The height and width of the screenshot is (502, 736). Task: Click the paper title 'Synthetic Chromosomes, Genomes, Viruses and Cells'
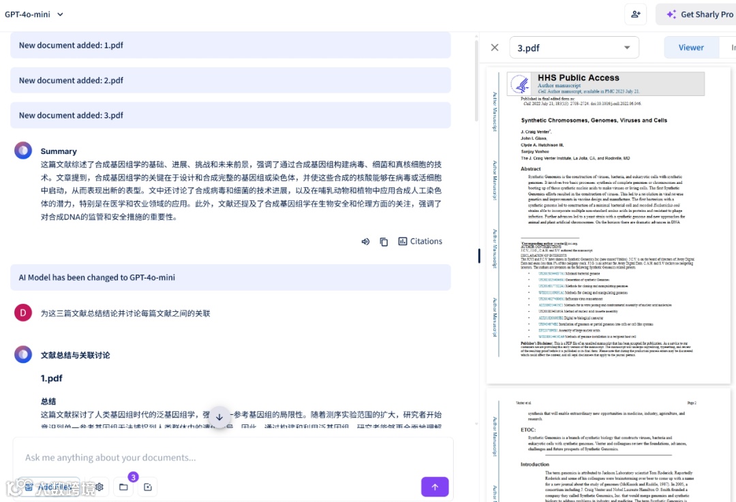(594, 120)
